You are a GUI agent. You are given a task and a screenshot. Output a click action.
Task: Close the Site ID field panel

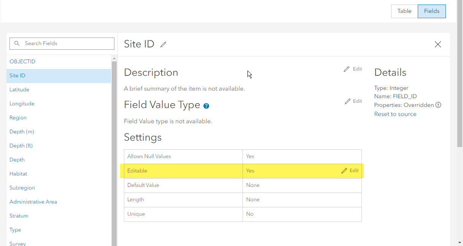438,44
